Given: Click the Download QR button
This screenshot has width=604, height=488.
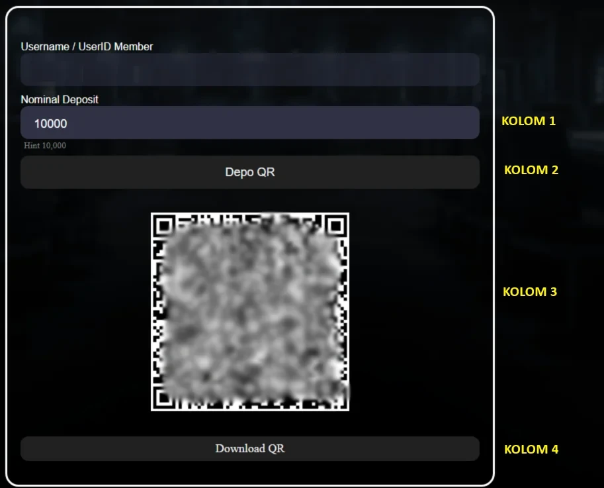Looking at the screenshot, I should [250, 448].
